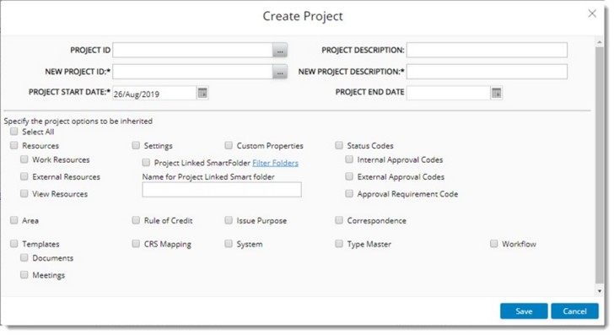The image size is (614, 335).
Task: Open calendar picker for Project Start Date
Action: (x=202, y=94)
